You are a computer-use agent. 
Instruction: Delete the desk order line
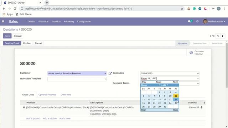[202, 107]
